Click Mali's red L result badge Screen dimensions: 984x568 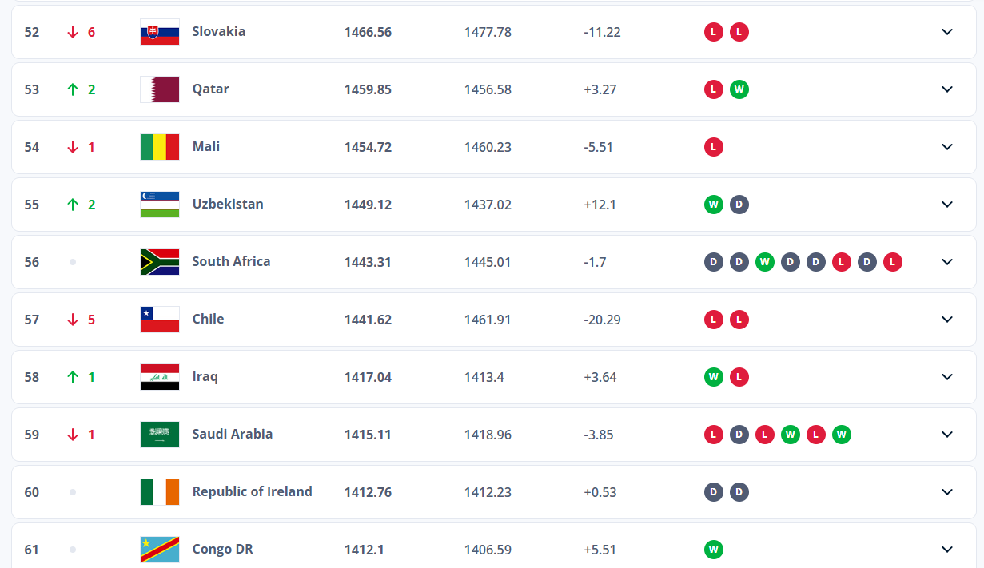point(714,147)
